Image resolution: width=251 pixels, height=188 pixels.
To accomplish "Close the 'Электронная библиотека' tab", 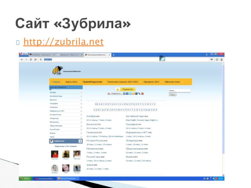I will click(x=109, y=55).
